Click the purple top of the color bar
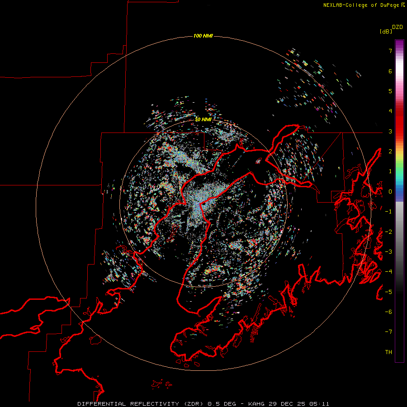This screenshot has height=407, width=407. (399, 44)
